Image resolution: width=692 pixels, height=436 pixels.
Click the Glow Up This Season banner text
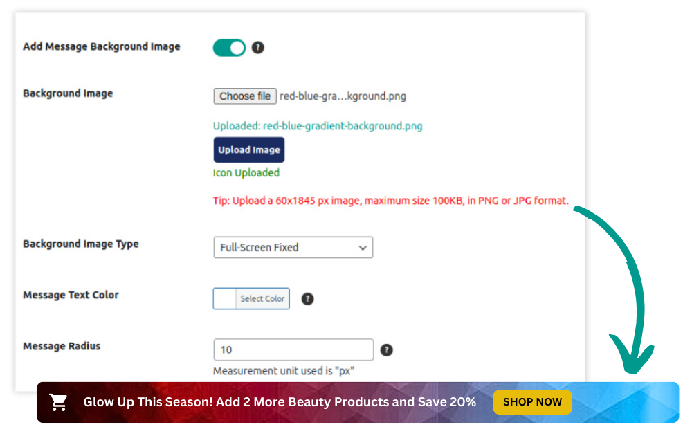(280, 402)
